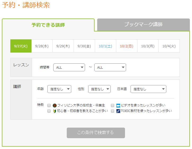The image size is (192, 149).
Task: Check the 初心者・初級者を教えることが多い checkbox
Action: coord(49,111)
